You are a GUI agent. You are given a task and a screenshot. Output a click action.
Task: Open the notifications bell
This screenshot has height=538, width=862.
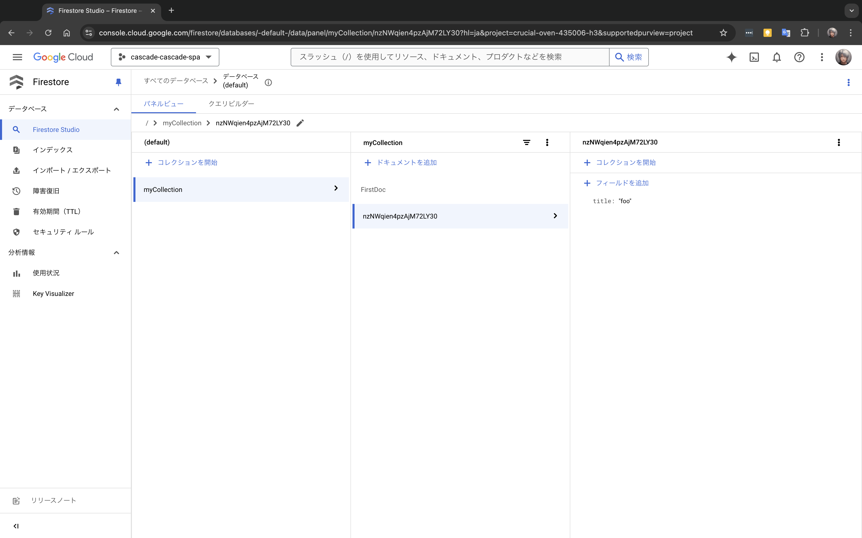coord(777,57)
